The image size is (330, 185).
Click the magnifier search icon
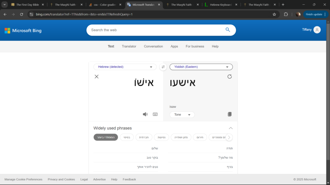(x=228, y=30)
